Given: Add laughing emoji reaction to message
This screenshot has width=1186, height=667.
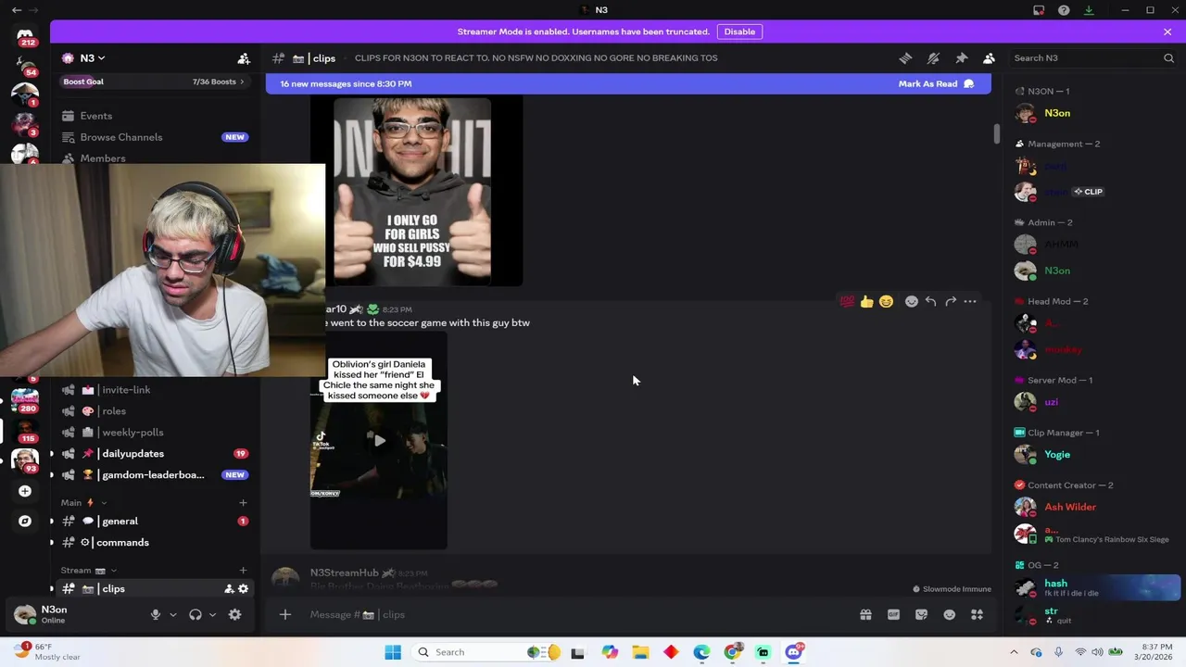Looking at the screenshot, I should coord(887,301).
